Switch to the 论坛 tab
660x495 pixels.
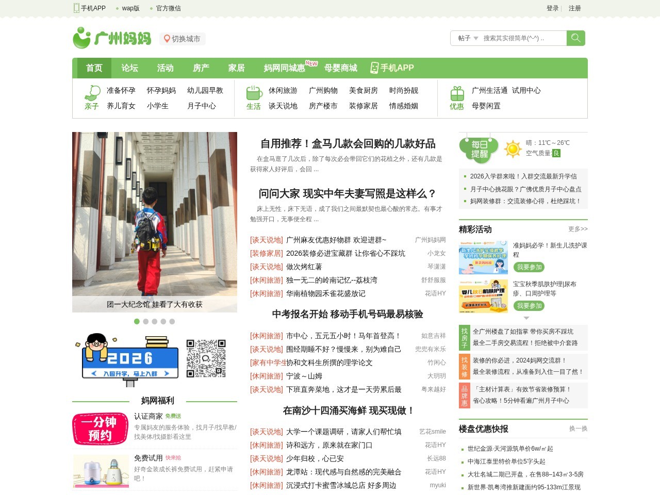pyautogui.click(x=129, y=68)
